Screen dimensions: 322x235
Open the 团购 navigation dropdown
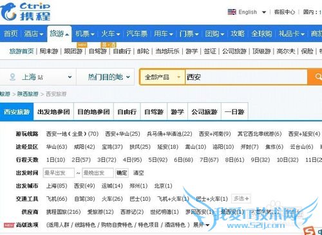(x=222, y=34)
